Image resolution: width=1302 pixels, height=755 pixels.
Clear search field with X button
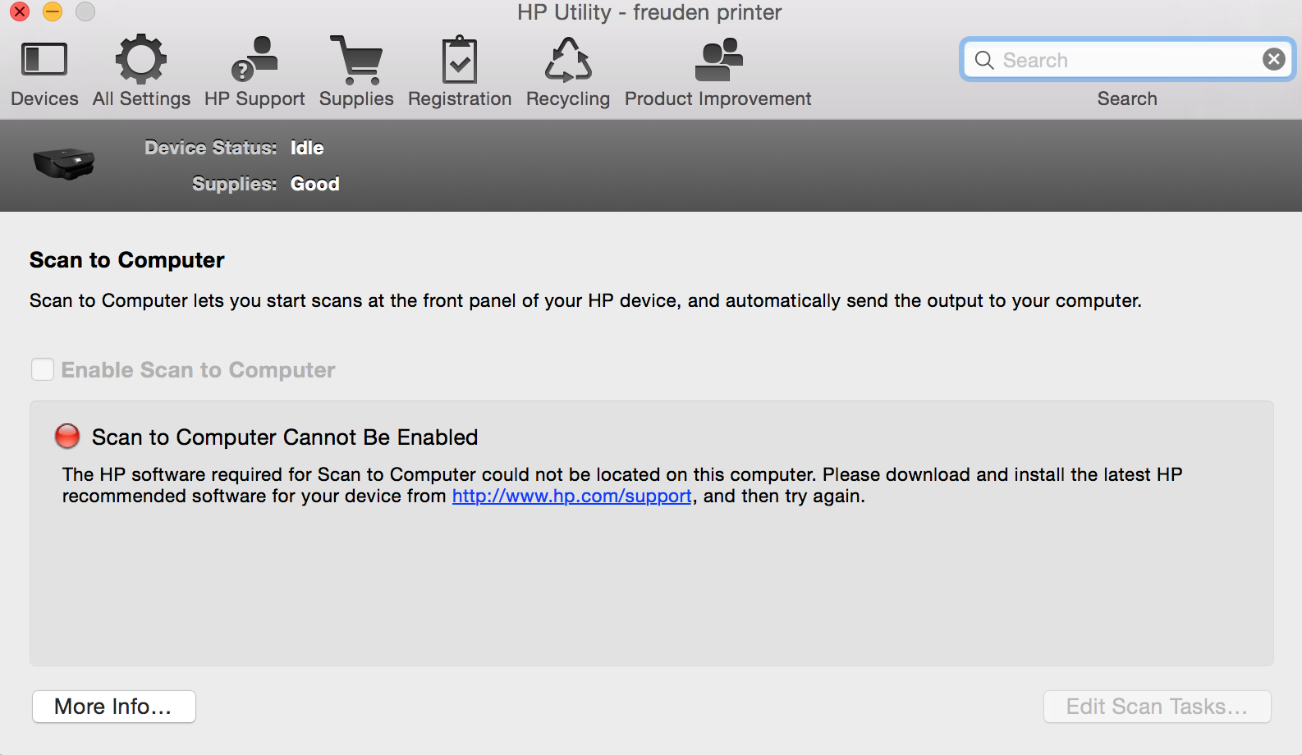coord(1273,59)
